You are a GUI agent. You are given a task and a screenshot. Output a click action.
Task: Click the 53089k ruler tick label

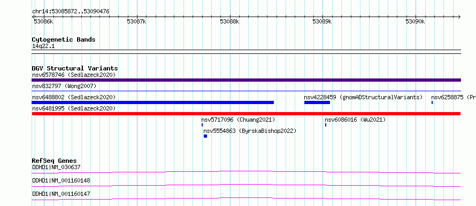point(322,21)
